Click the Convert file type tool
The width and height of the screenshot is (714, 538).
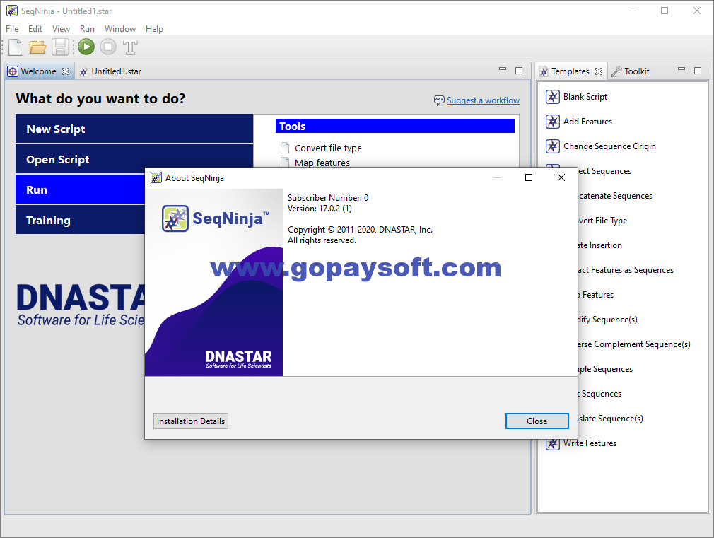coord(328,148)
